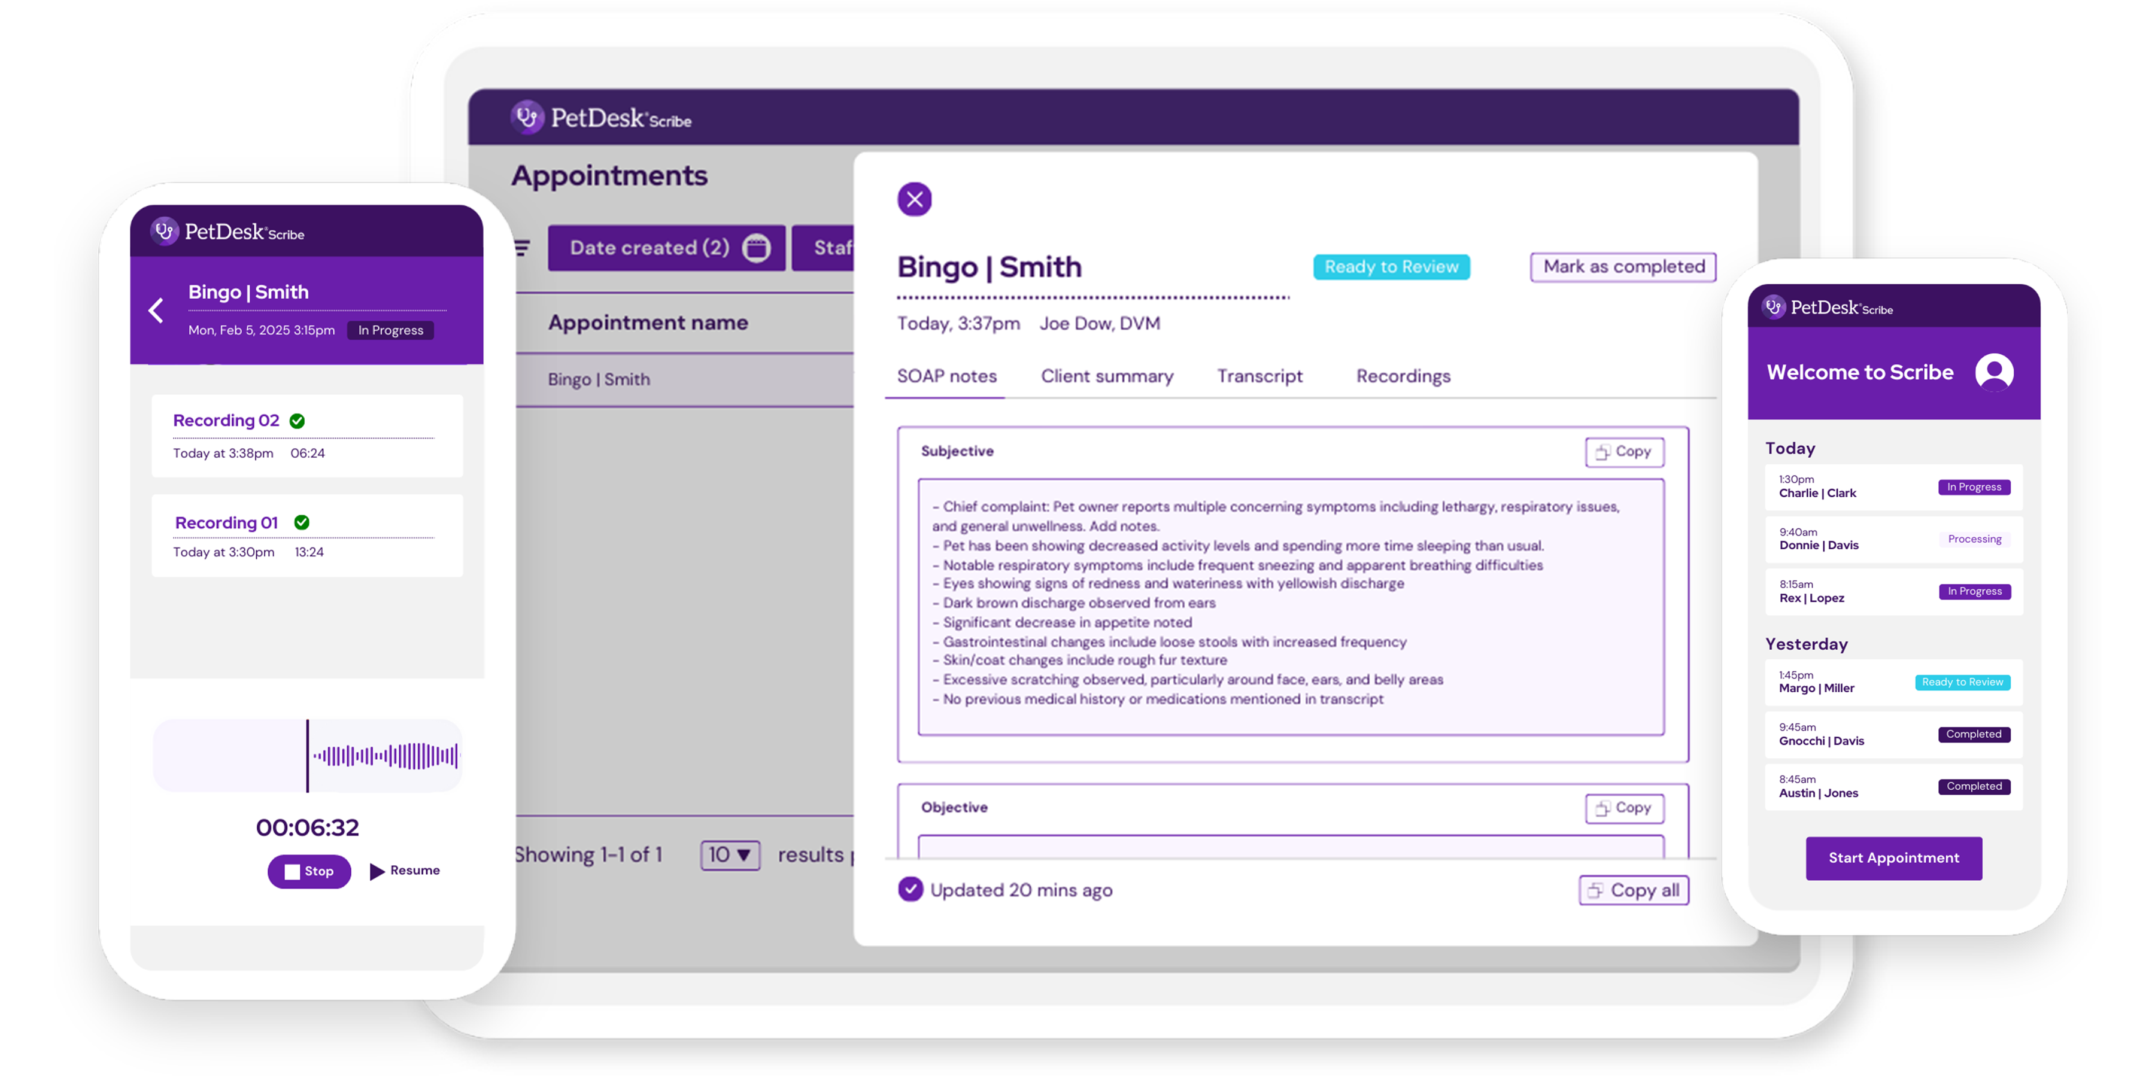This screenshot has height=1077, width=2155.
Task: Switch to the Recordings tab
Action: pyautogui.click(x=1403, y=376)
